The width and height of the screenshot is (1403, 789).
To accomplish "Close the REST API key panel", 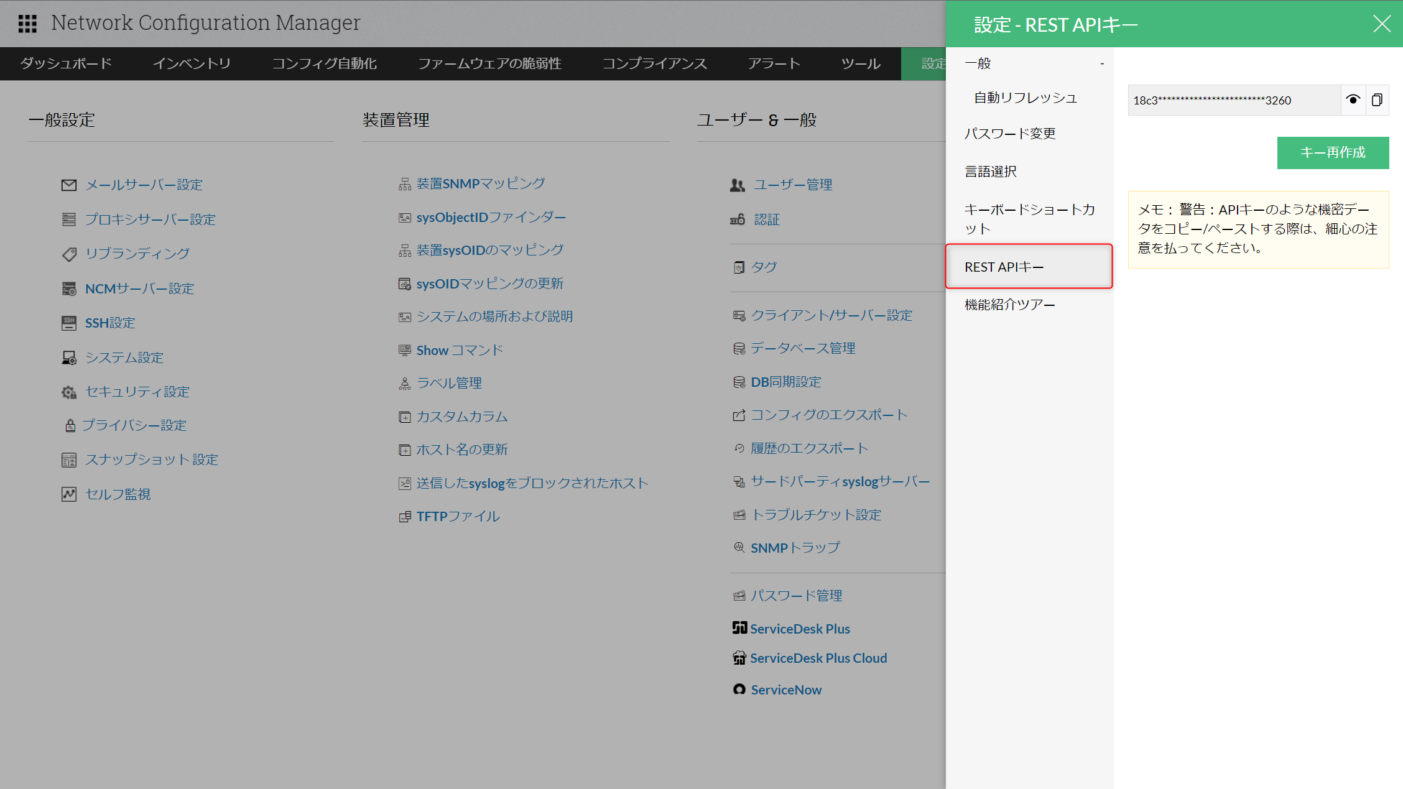I will coord(1381,24).
